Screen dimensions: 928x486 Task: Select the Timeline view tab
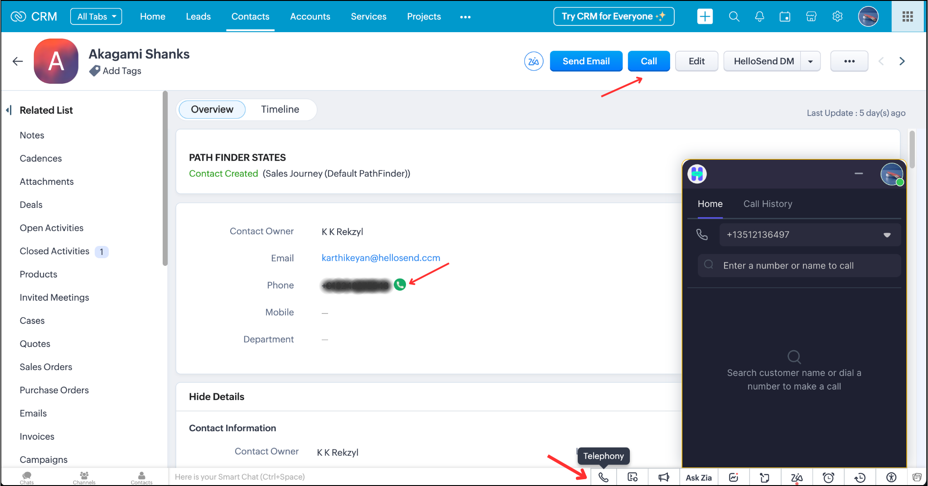pyautogui.click(x=280, y=109)
